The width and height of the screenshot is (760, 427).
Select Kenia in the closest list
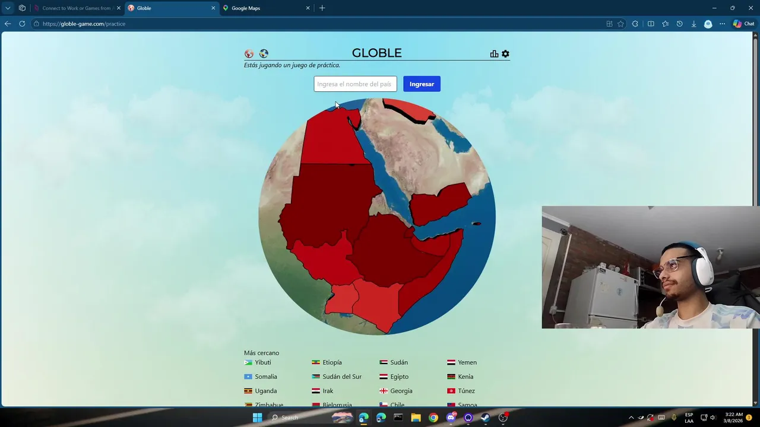[x=460, y=377]
